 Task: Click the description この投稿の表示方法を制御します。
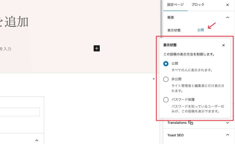click(189, 54)
